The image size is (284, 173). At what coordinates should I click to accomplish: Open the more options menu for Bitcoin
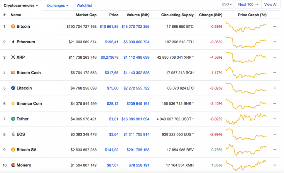274,27
